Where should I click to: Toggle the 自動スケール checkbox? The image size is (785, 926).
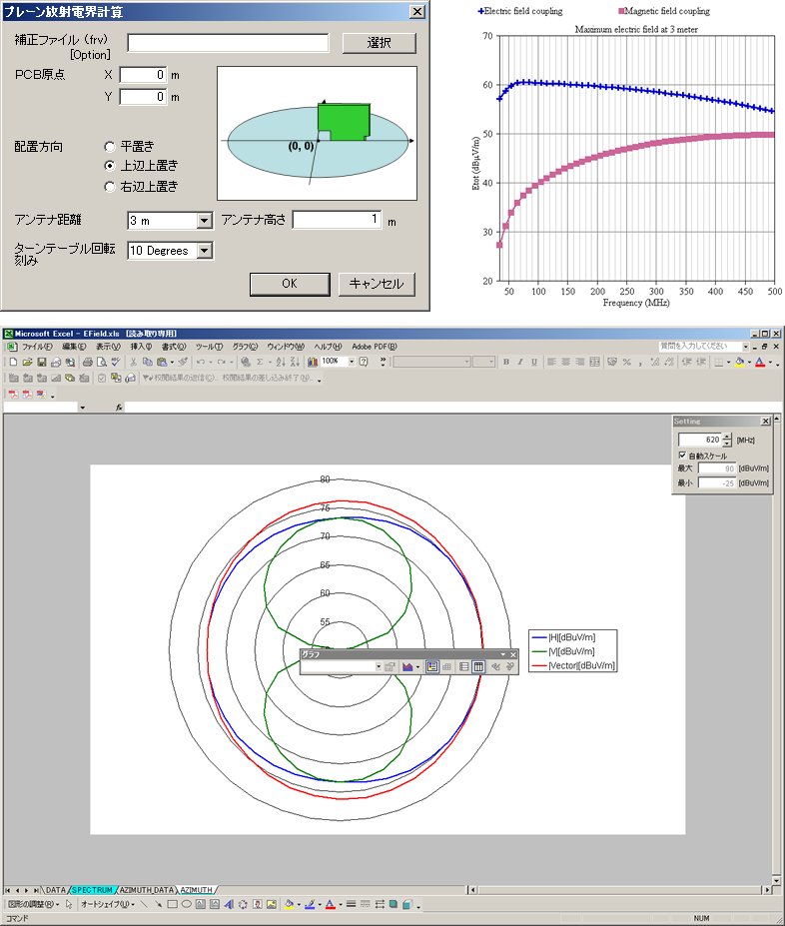(682, 456)
